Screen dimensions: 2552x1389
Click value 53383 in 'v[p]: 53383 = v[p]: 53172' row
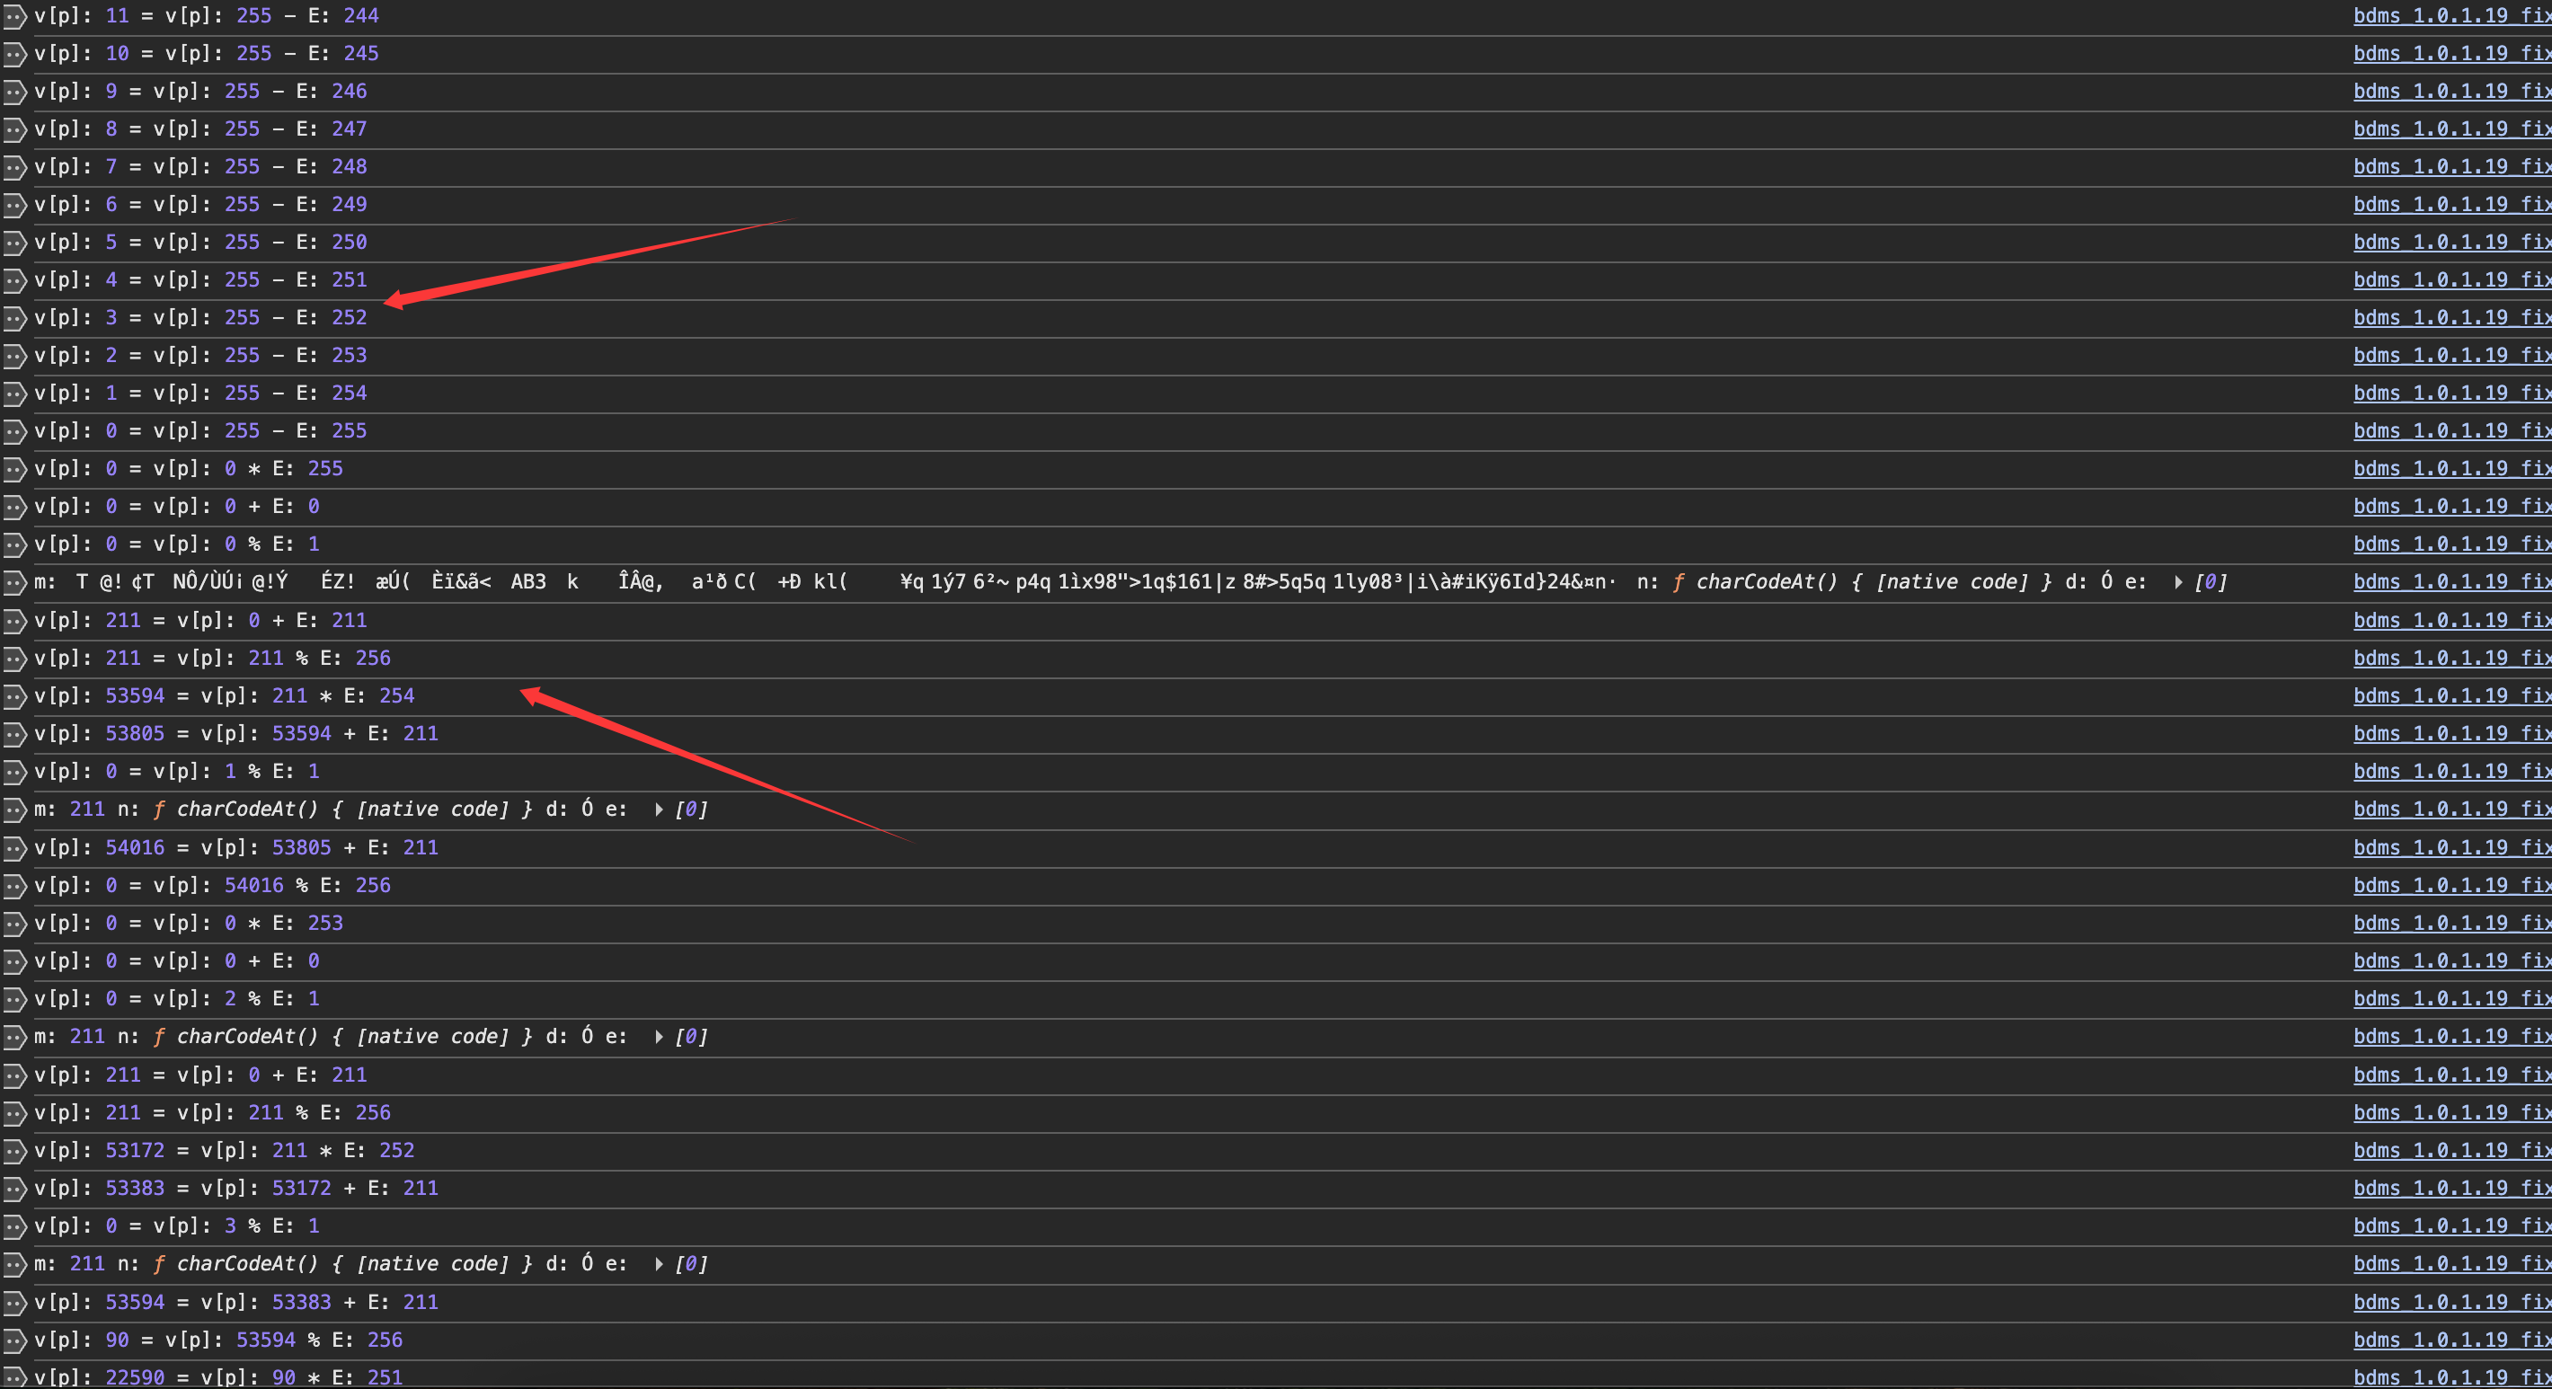[135, 1189]
